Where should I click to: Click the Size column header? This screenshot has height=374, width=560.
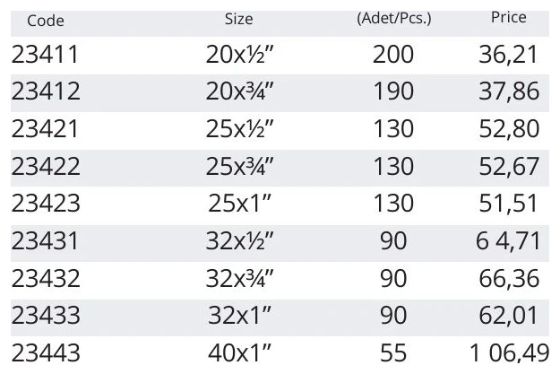238,19
